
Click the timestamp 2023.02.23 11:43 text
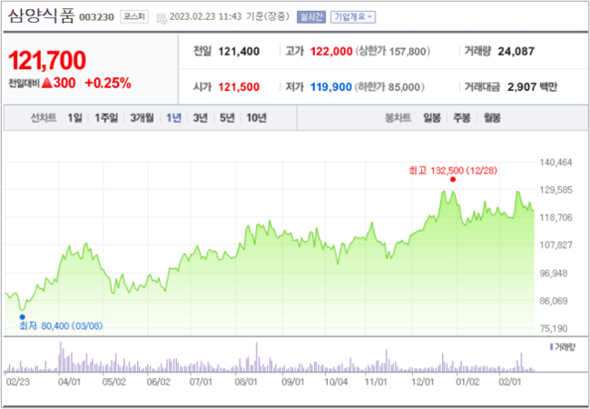205,17
